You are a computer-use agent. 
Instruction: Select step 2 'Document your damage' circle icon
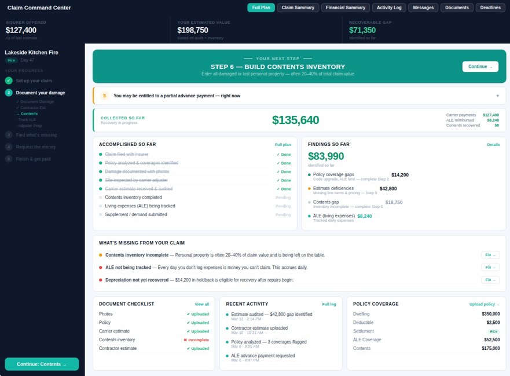[9, 93]
